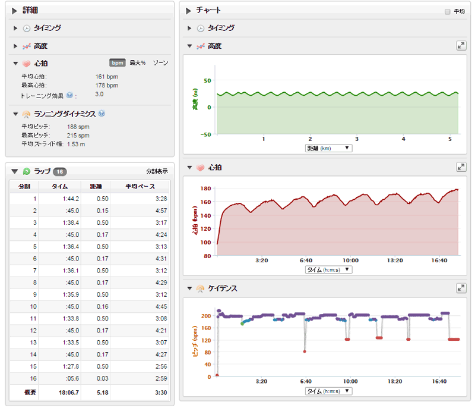Click the green ラップ laps icon
The image size is (475, 408).
point(27,171)
